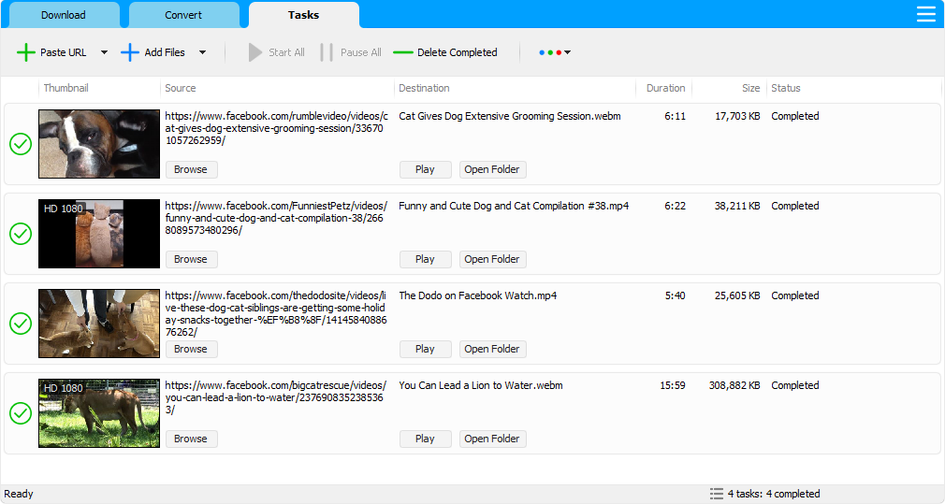Click the Start All play icon
The width and height of the screenshot is (945, 504).
click(255, 52)
